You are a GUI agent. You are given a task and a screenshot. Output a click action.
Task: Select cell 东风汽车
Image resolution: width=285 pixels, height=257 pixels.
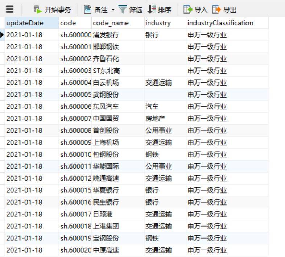coord(118,107)
